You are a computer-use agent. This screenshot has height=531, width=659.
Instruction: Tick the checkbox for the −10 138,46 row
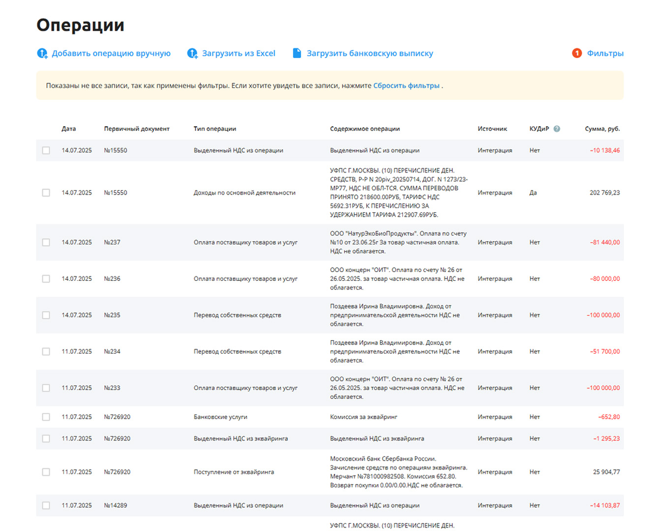click(x=46, y=150)
